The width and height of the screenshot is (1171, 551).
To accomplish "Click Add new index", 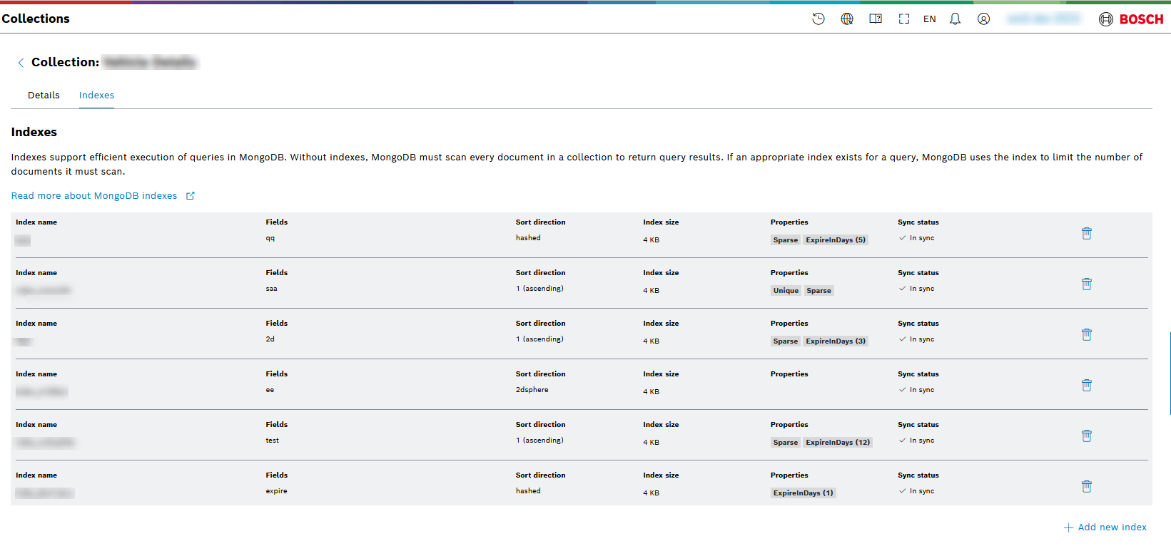I will point(1105,527).
